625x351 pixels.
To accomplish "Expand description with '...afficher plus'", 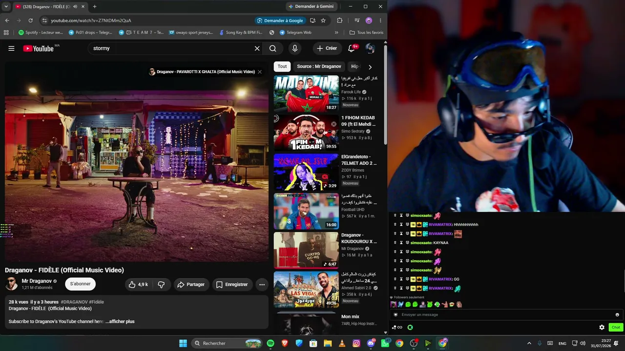I will (x=120, y=321).
